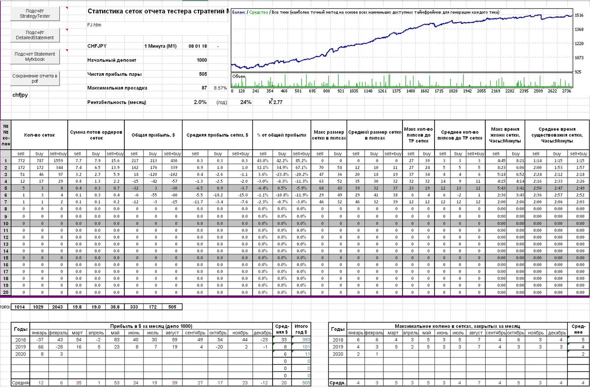Click the total lots cell 38.8
590x387 pixels.
[115, 307]
